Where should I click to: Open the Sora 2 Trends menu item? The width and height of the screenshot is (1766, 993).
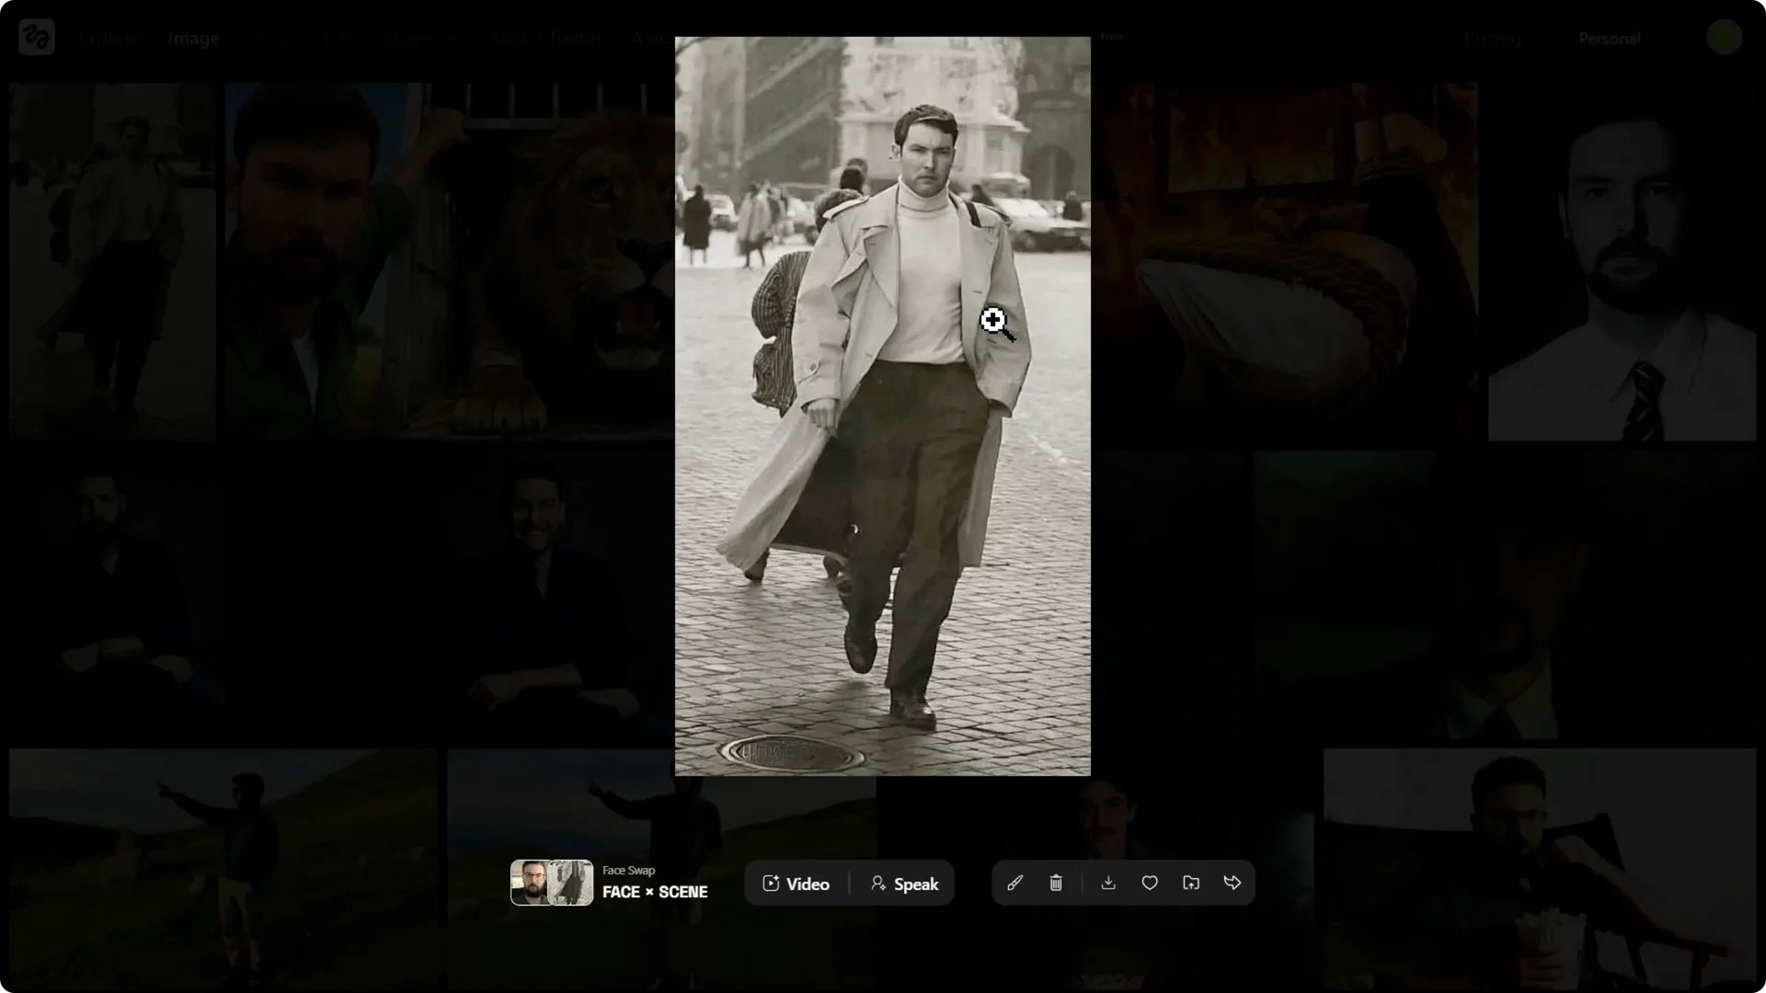click(546, 39)
